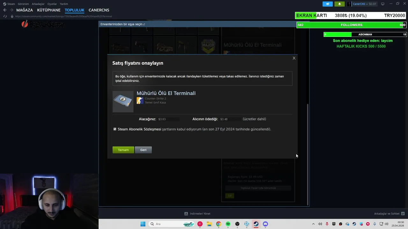Click the Steam icon in system tray

354,224
